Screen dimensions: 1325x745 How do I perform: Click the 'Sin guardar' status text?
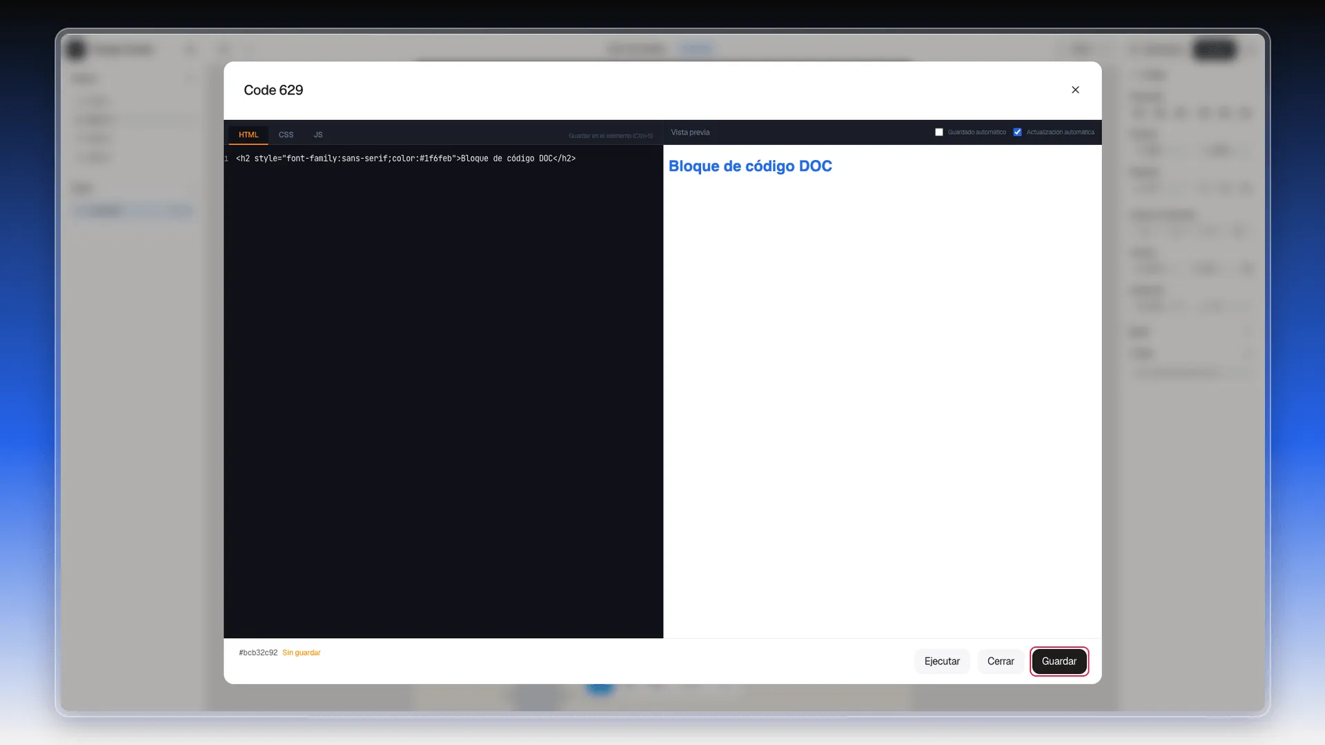(302, 653)
